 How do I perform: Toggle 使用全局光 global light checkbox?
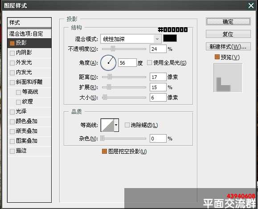[149, 63]
